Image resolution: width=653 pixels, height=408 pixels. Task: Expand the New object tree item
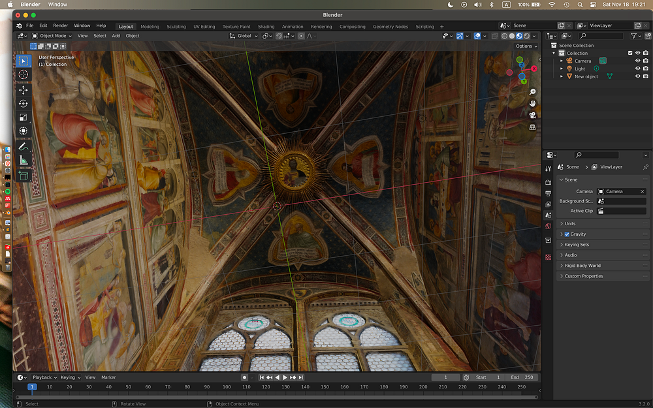(562, 76)
